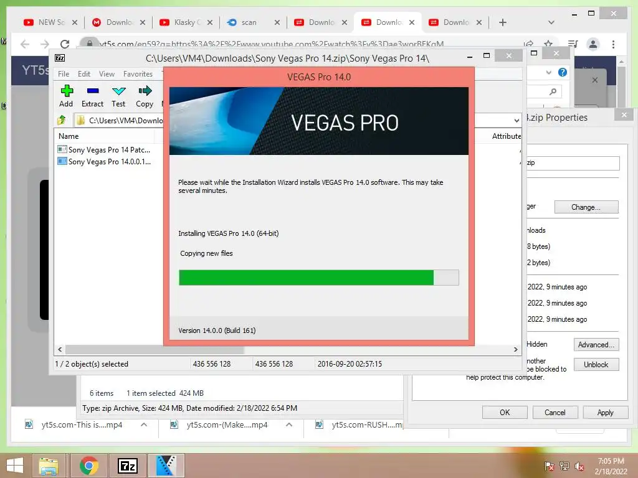Click Unblock button in Properties dialog
This screenshot has width=638, height=478.
596,365
